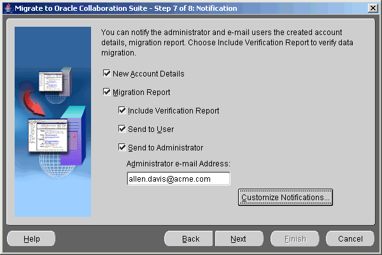This screenshot has width=382, height=255.
Task: Uncheck Send to Administrator checkbox
Action: [122, 147]
